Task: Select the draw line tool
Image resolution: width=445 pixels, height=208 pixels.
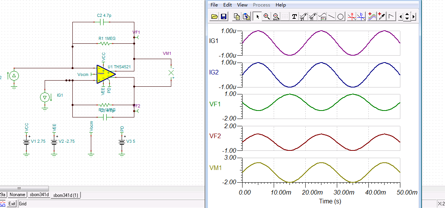Action: (x=331, y=17)
